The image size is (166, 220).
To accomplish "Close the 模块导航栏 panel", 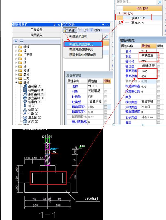I will point(59,25).
